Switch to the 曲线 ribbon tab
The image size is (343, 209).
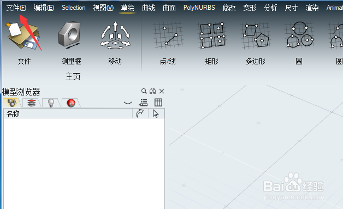[x=149, y=8]
